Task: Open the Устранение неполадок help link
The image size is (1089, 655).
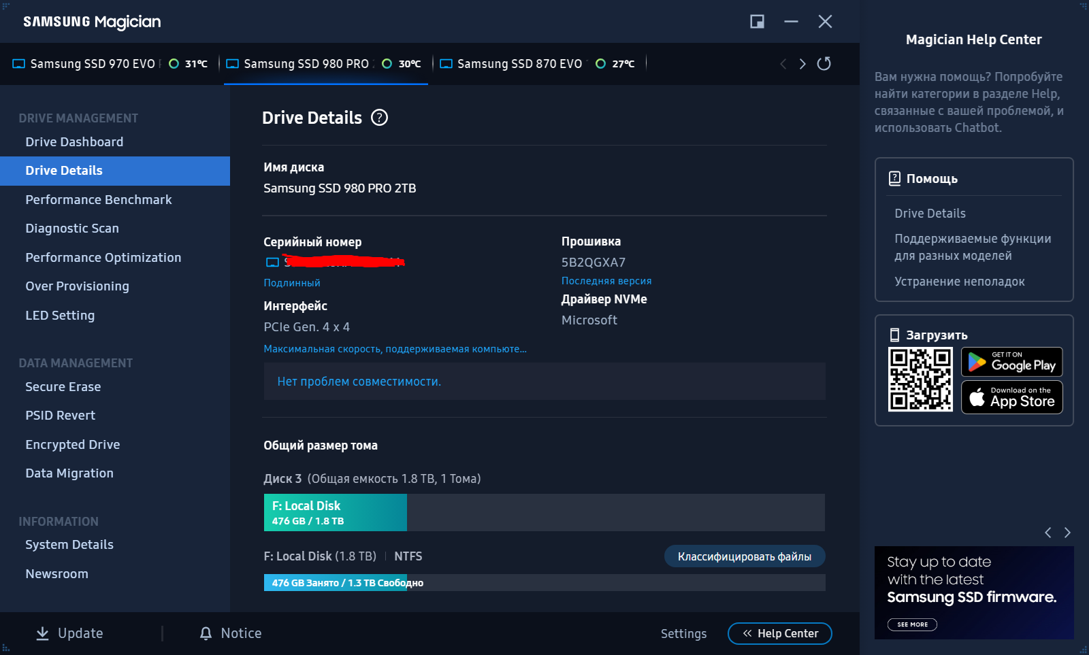Action: point(960,282)
